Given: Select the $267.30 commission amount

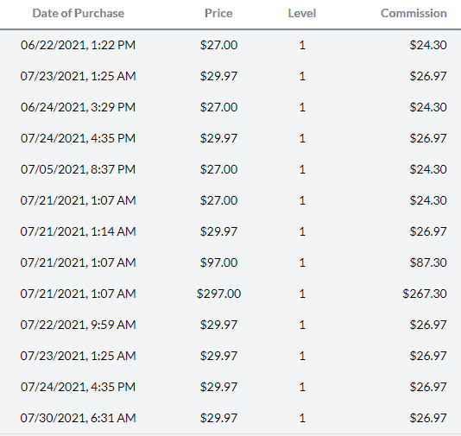Looking at the screenshot, I should click(425, 294).
